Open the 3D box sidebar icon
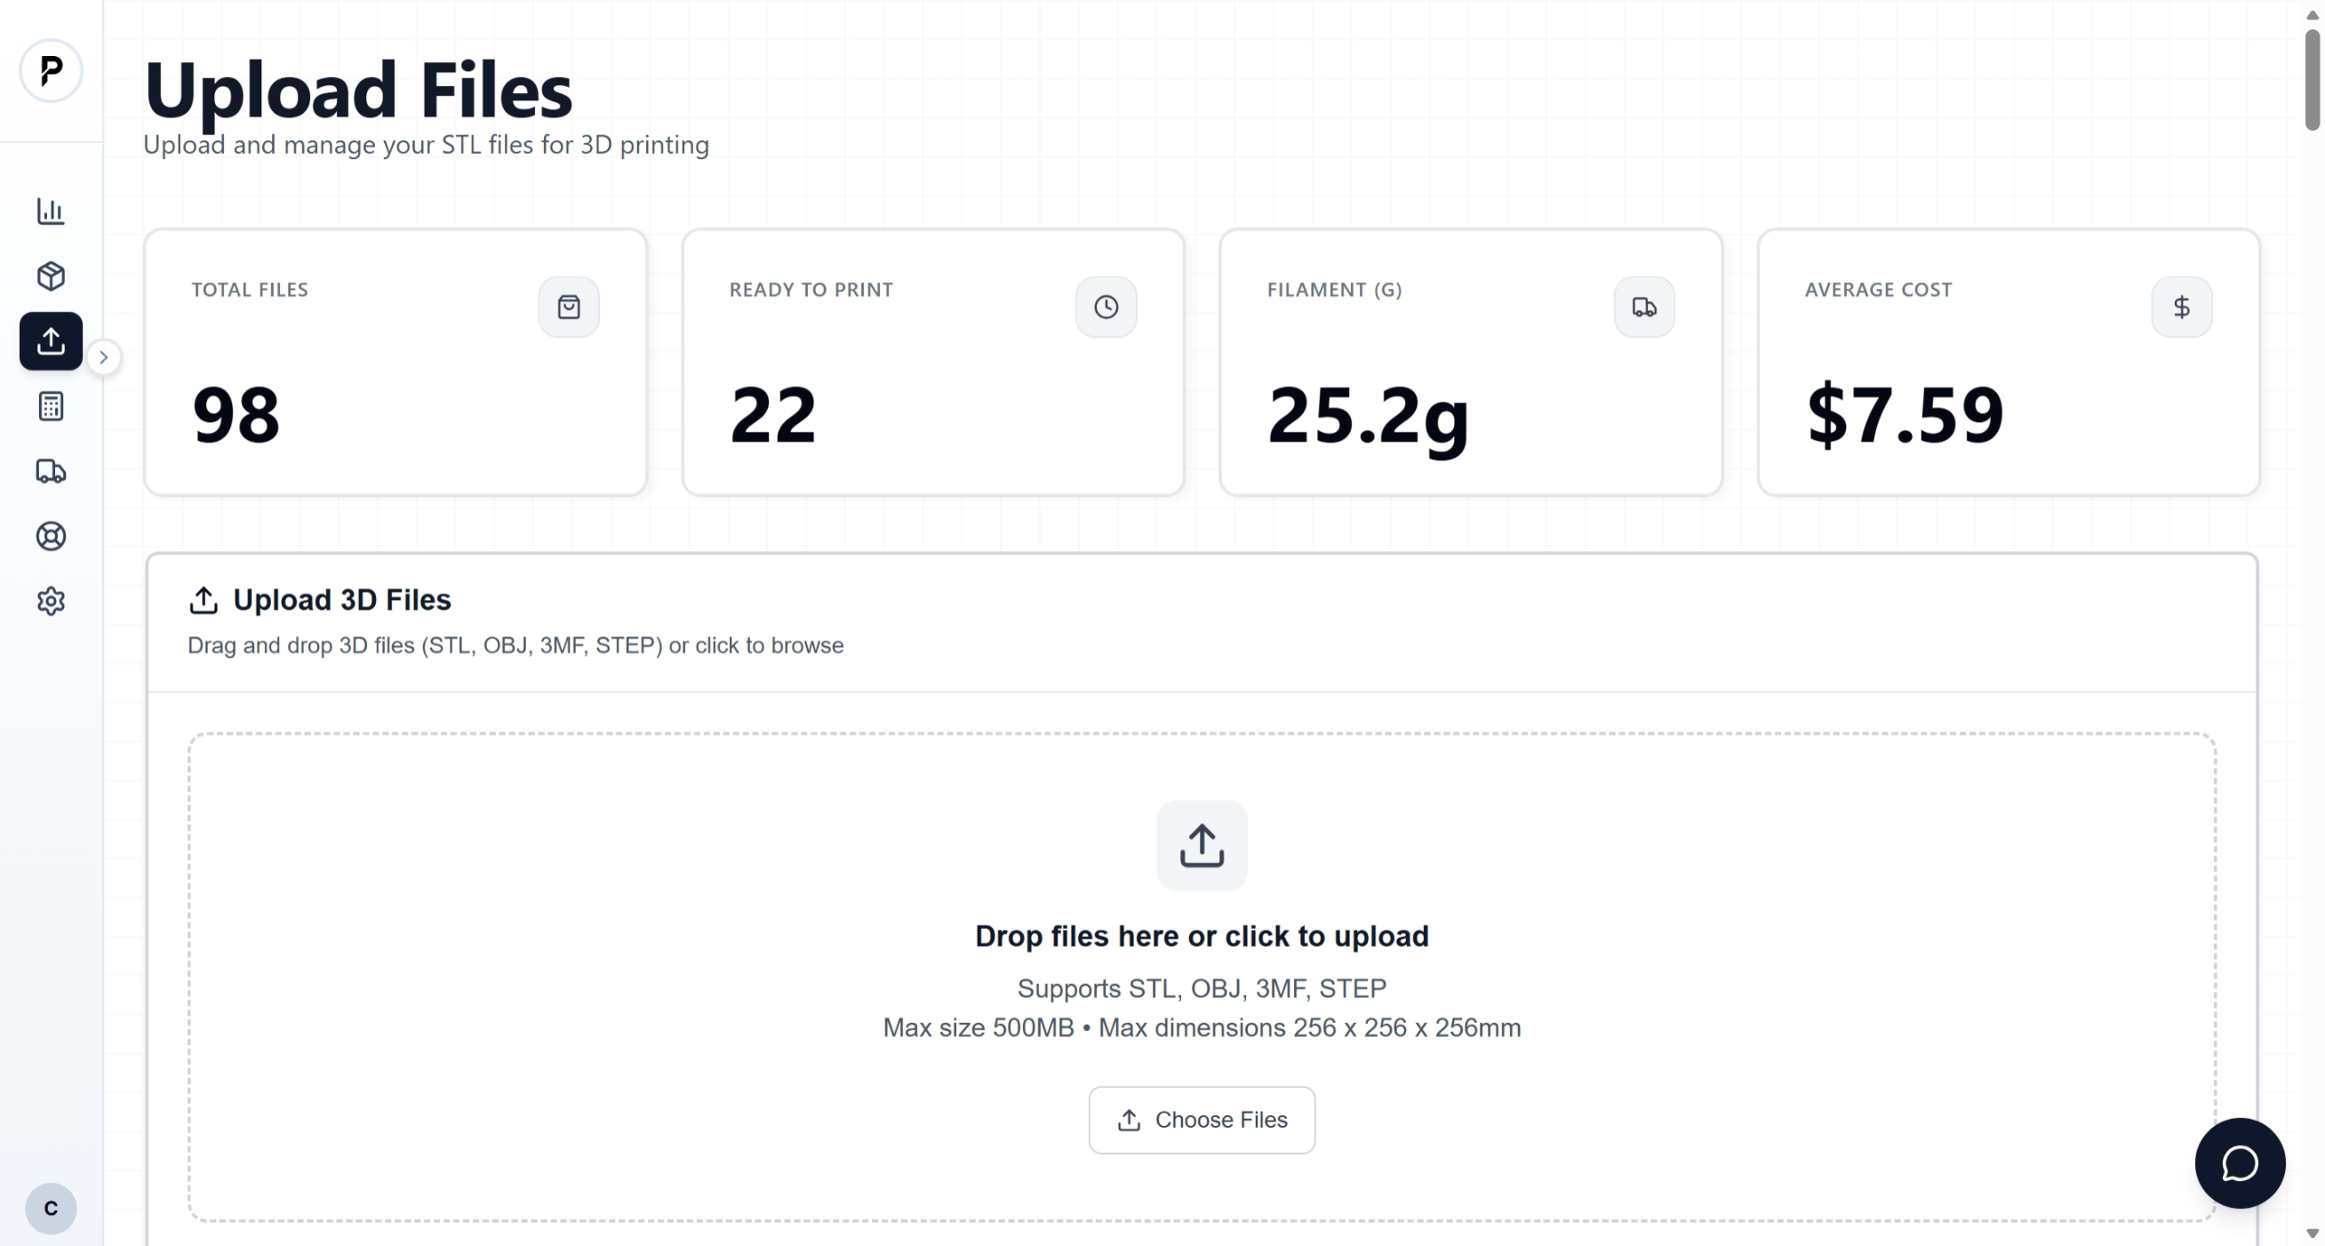The width and height of the screenshot is (2325, 1246). click(x=51, y=276)
